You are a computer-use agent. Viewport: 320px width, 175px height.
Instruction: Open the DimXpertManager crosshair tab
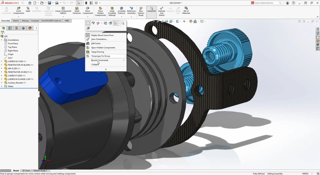pos(23,28)
